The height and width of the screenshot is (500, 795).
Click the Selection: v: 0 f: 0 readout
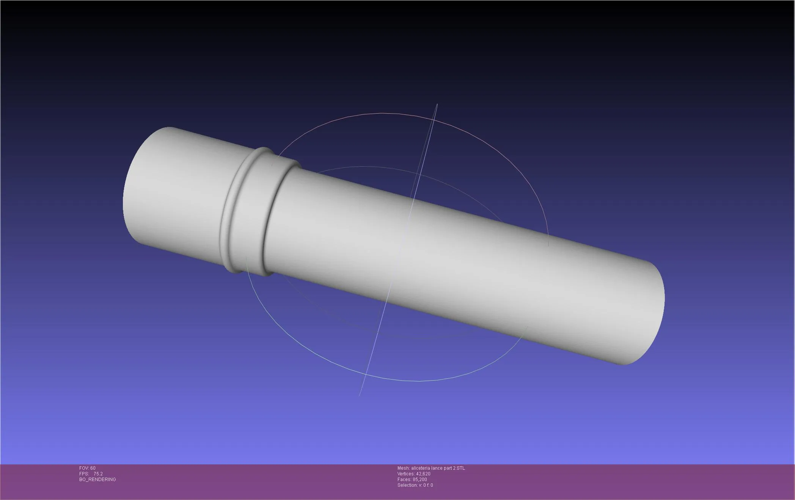pyautogui.click(x=415, y=485)
